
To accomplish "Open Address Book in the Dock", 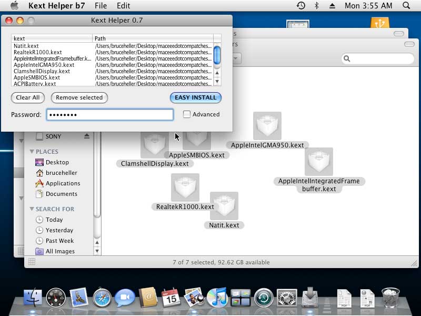I will 148,298.
